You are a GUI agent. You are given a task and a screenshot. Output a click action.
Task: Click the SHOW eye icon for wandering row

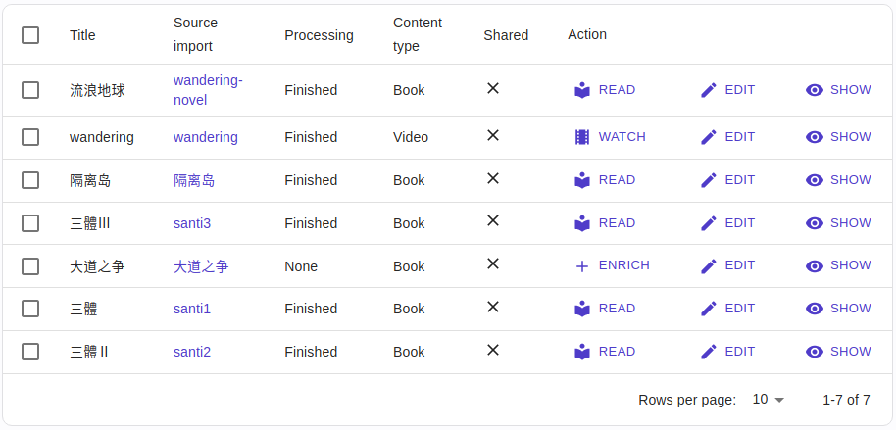point(815,137)
